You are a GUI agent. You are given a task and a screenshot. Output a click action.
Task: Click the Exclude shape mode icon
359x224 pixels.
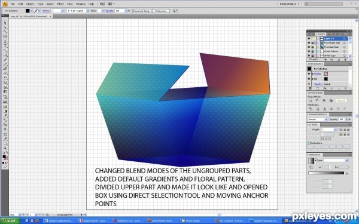[331, 100]
